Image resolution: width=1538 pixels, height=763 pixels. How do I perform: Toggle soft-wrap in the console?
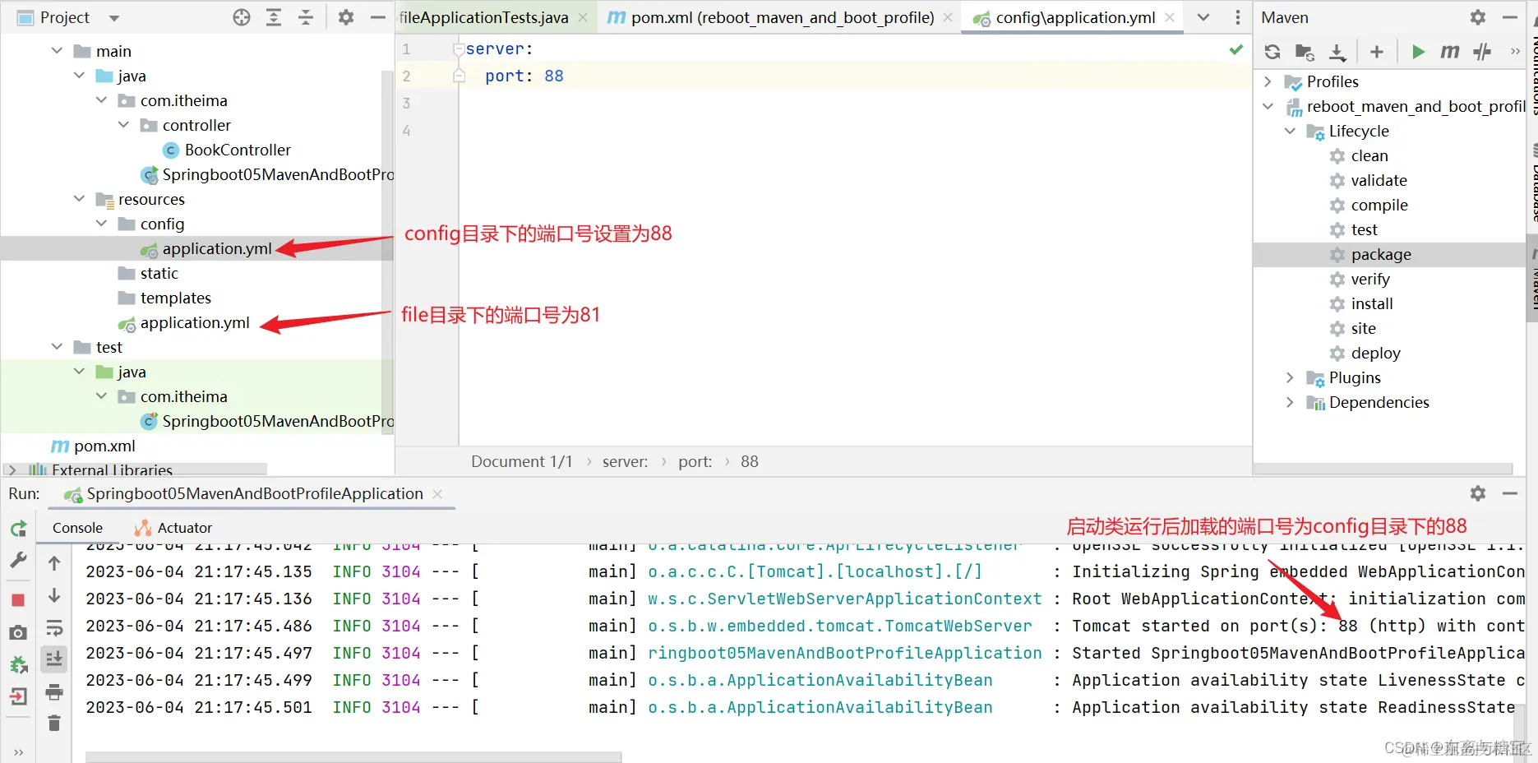(x=54, y=628)
